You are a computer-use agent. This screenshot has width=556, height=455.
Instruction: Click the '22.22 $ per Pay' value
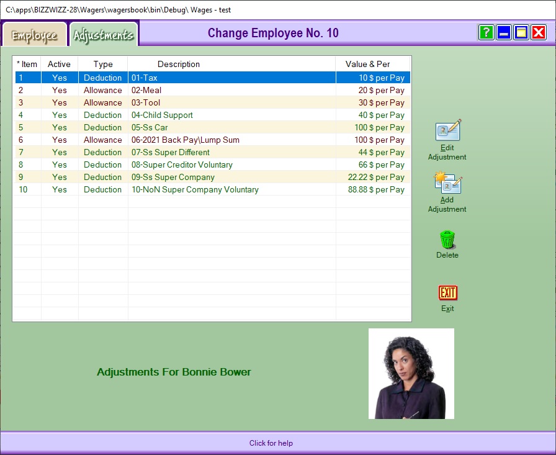[x=376, y=177]
